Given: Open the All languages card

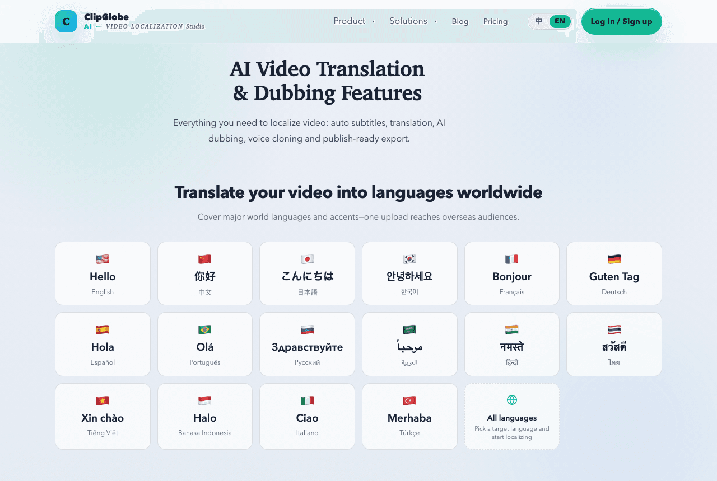Looking at the screenshot, I should click(512, 416).
